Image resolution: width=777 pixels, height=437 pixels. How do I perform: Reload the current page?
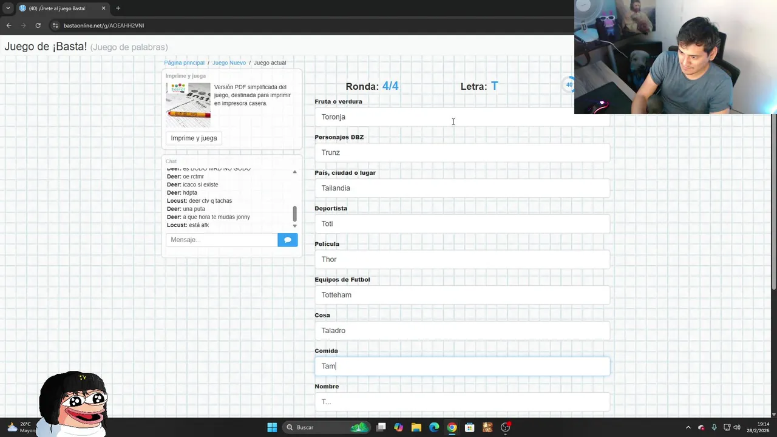[x=38, y=25]
